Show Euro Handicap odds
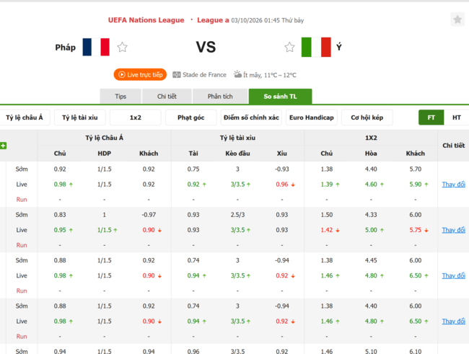The image size is (469, 354). tap(312, 118)
